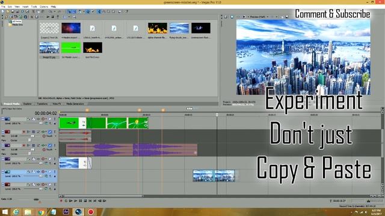Toggle Solo on video track 1
This screenshot has width=385, height=216.
pyautogui.click(x=55, y=119)
